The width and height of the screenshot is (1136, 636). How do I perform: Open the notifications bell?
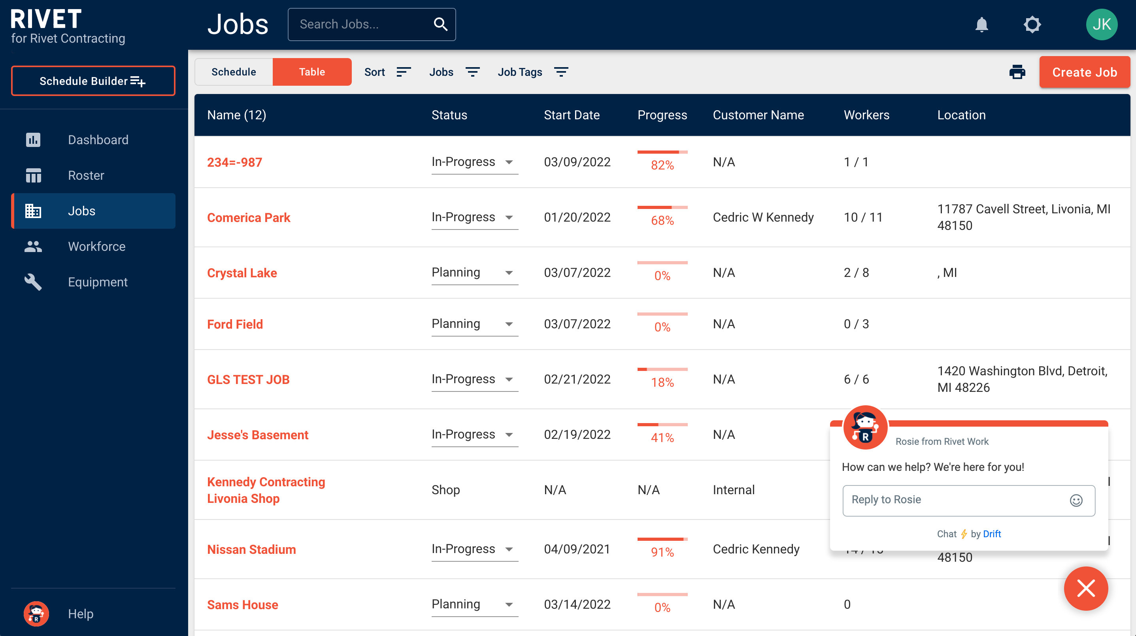click(981, 24)
